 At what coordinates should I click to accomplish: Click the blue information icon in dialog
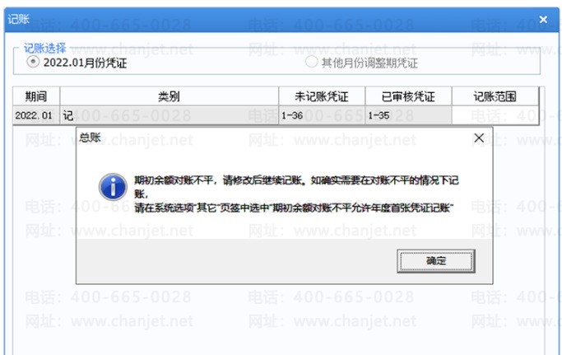(113, 187)
